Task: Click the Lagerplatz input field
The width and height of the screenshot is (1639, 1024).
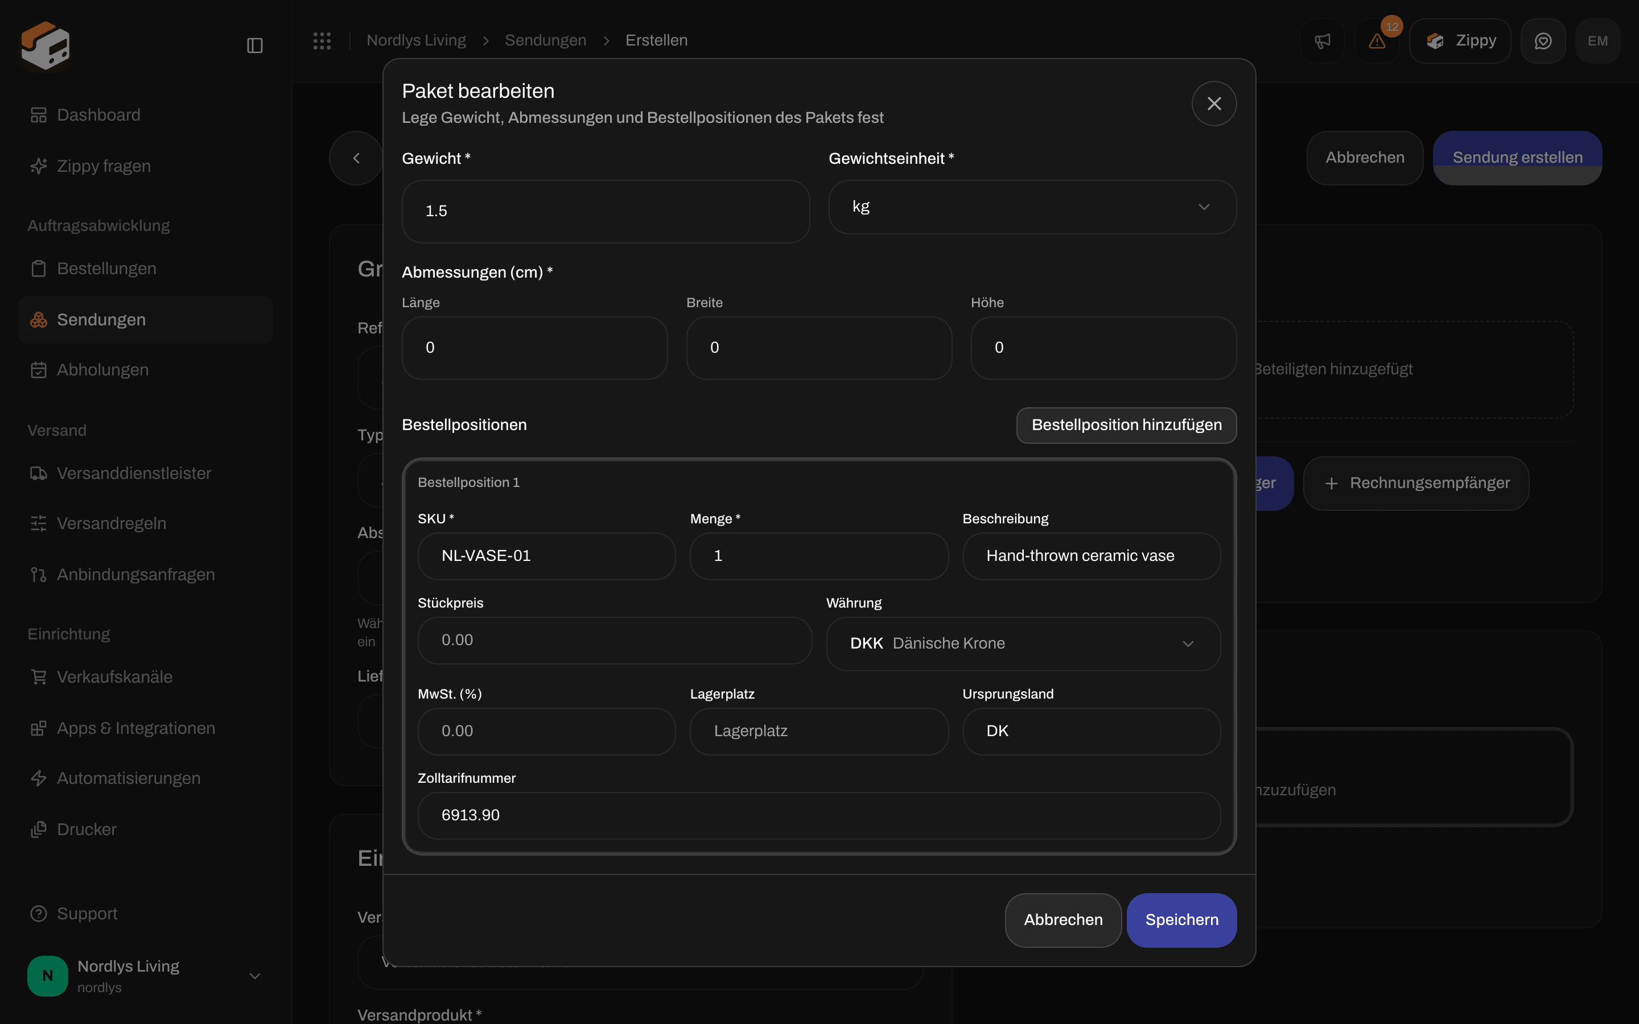Action: 819,732
